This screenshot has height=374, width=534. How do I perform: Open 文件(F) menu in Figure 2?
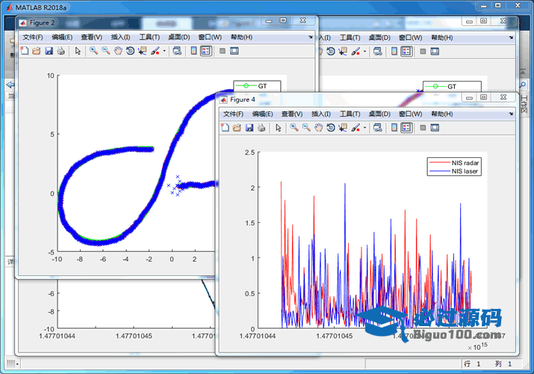point(33,37)
